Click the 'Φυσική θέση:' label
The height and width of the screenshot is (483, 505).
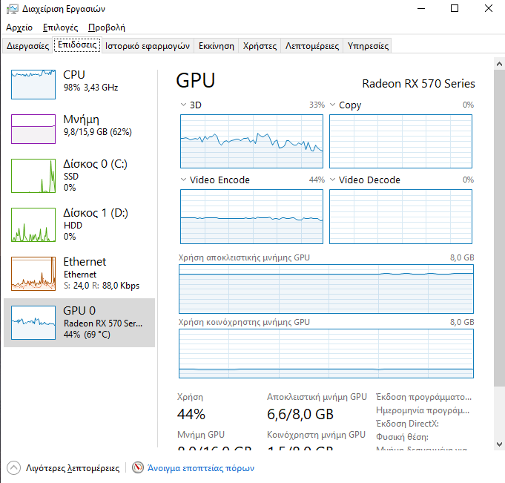pyautogui.click(x=402, y=437)
